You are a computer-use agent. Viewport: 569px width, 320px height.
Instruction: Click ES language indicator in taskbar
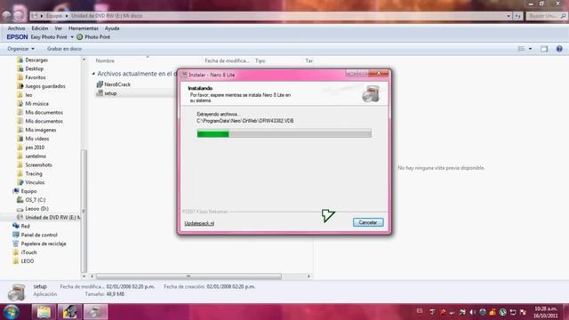tap(420, 311)
